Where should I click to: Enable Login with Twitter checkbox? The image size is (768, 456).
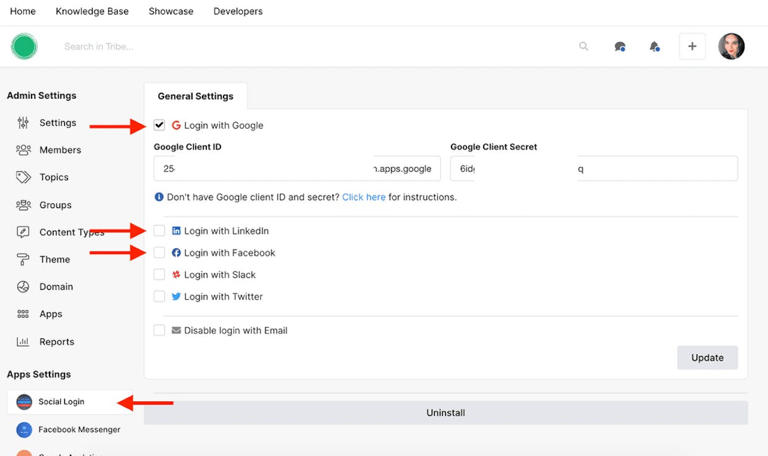click(159, 296)
